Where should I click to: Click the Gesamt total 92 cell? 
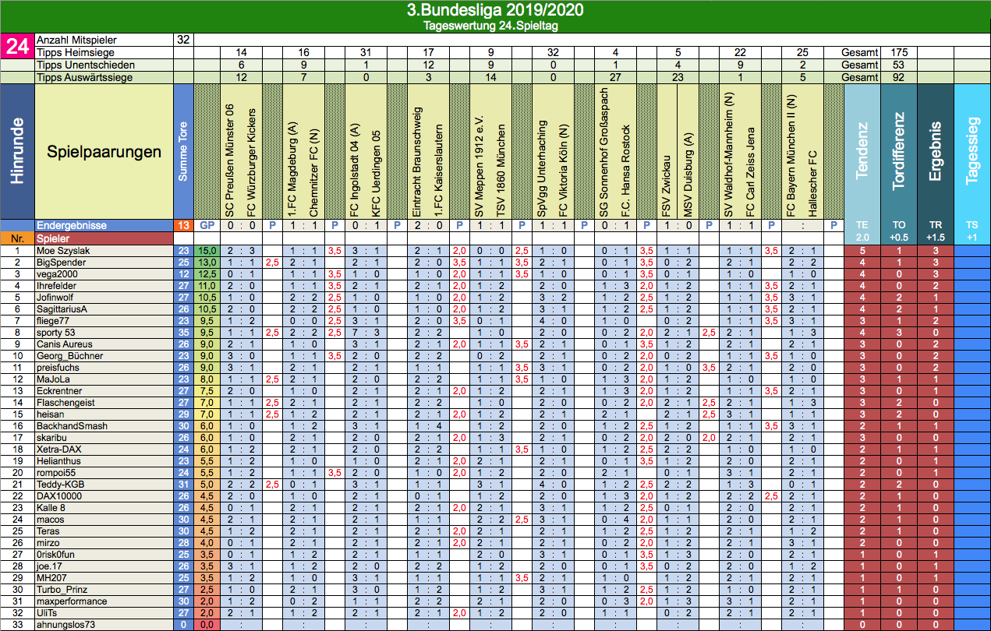point(898,77)
